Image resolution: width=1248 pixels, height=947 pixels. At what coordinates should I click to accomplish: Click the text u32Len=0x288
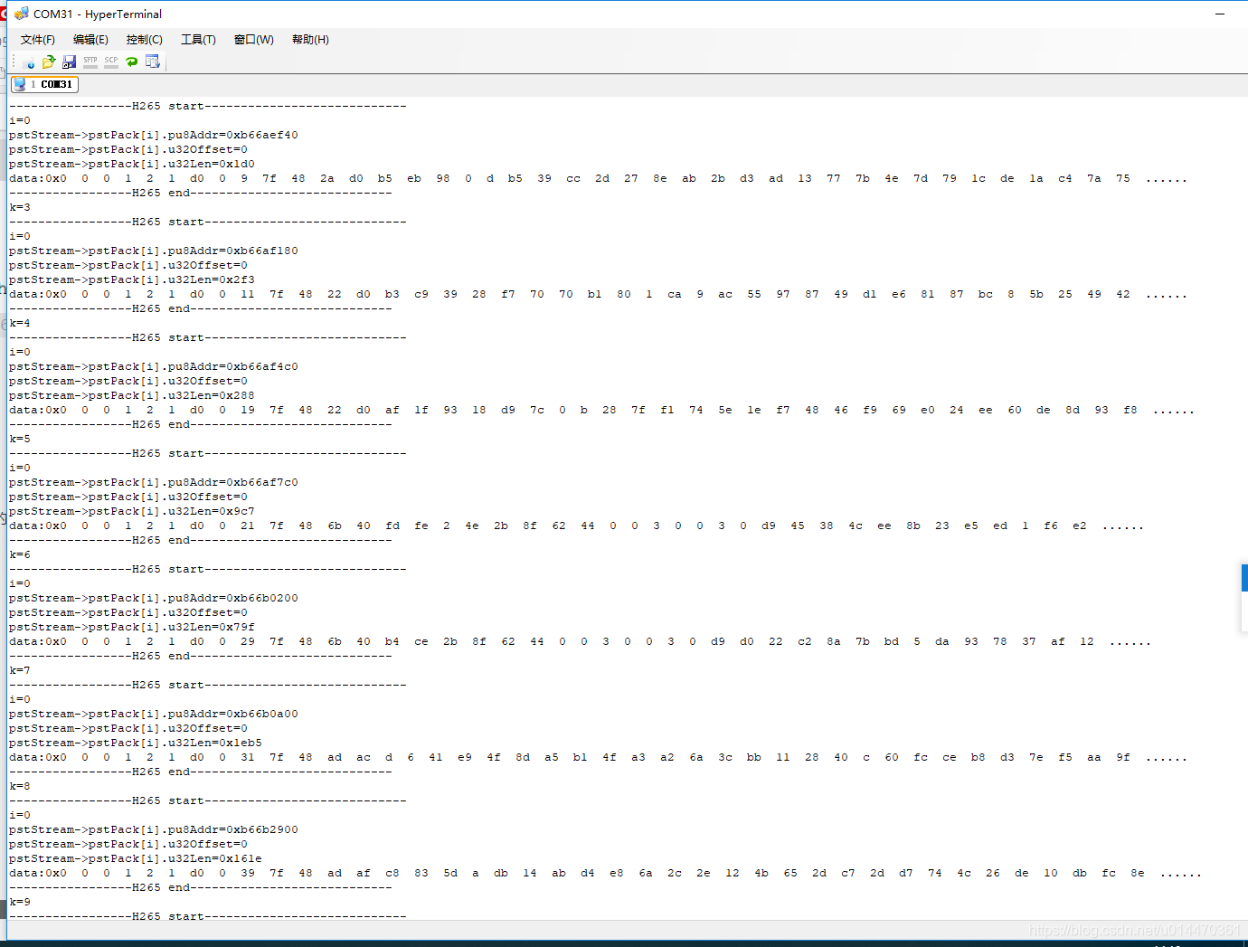click(x=211, y=395)
